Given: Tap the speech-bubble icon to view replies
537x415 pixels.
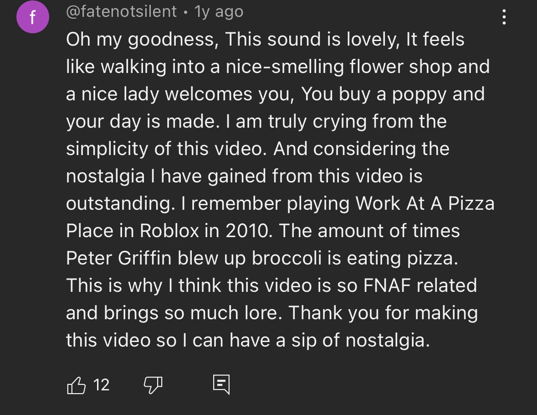Looking at the screenshot, I should [x=222, y=384].
